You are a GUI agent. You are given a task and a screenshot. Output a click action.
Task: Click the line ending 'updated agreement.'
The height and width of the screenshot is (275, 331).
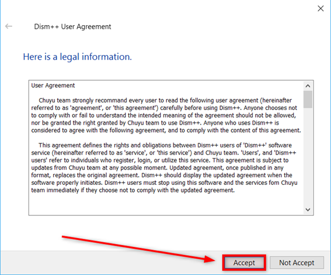coord(133,190)
